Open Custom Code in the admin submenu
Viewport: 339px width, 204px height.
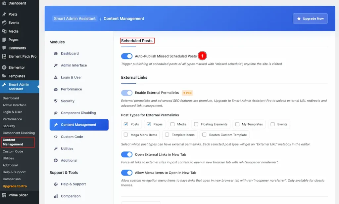13,151
